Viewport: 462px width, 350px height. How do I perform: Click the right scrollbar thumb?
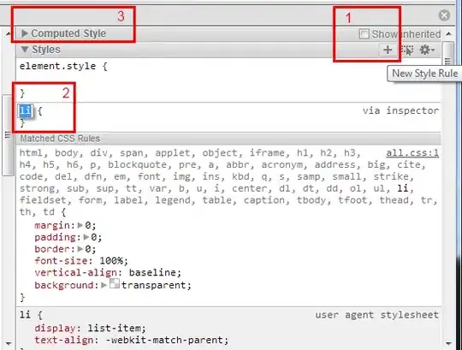click(x=447, y=53)
